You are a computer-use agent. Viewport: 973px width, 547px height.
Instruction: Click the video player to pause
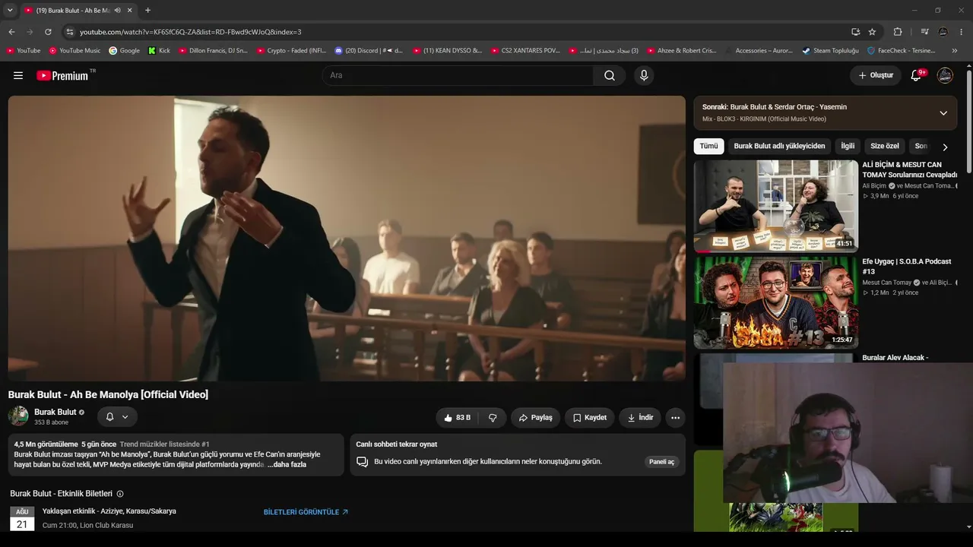point(347,238)
